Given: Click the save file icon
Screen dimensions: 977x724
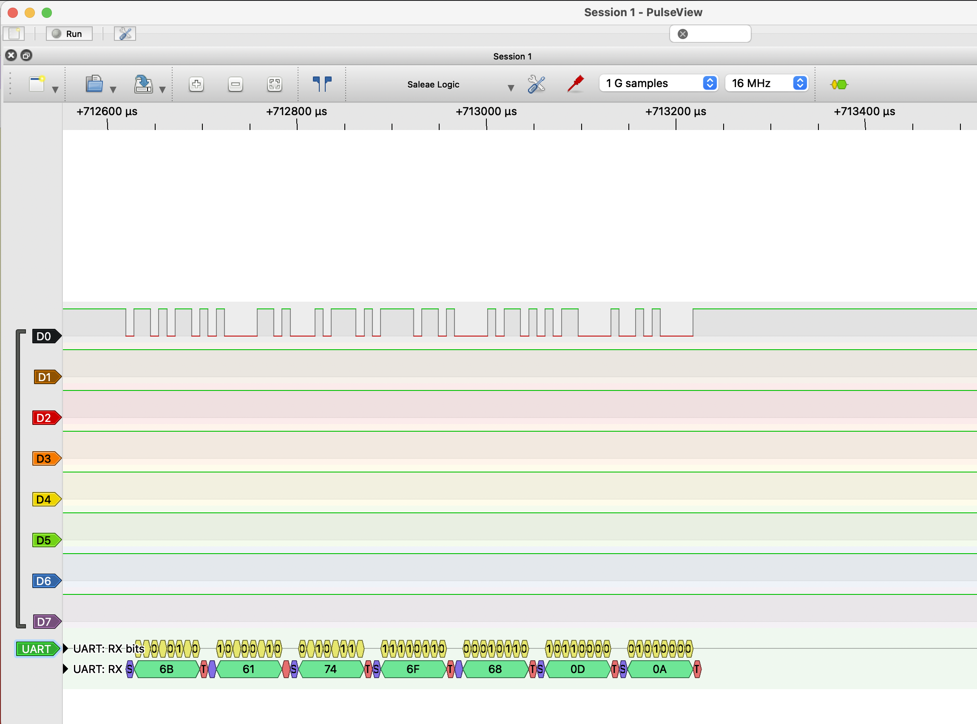Looking at the screenshot, I should (143, 84).
